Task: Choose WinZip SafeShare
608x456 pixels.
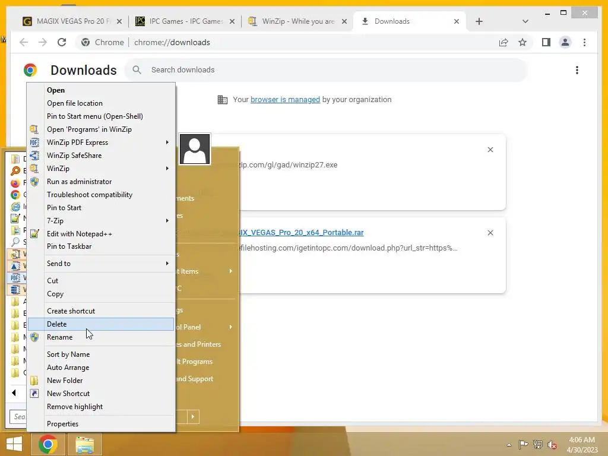Action: point(101,155)
